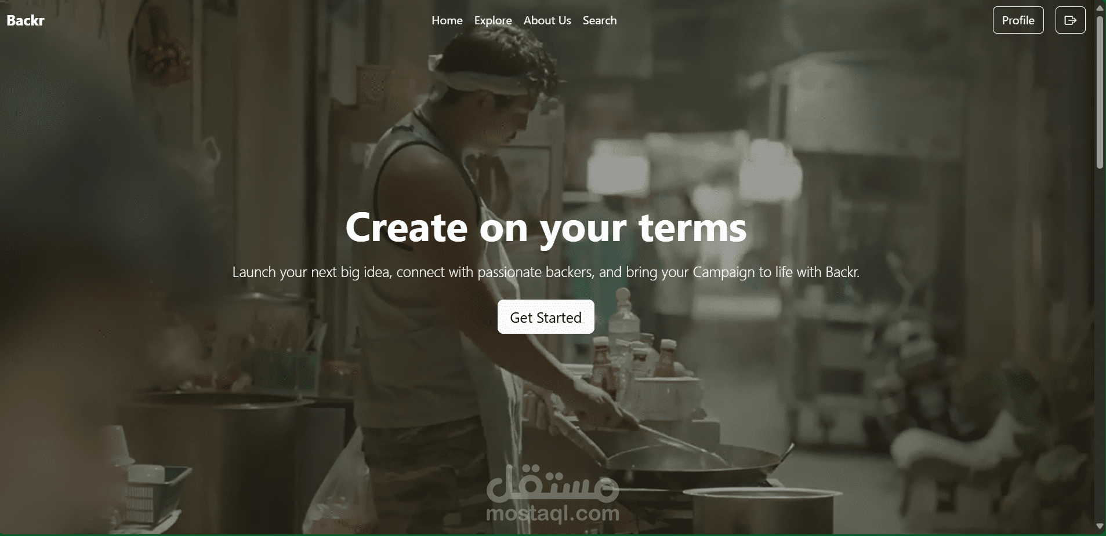
Task: Open the Profile button
Action: (x=1018, y=20)
